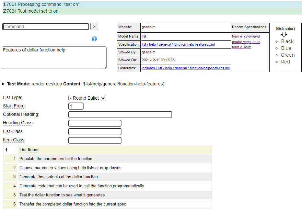Click into the Command input field

pos(45,27)
